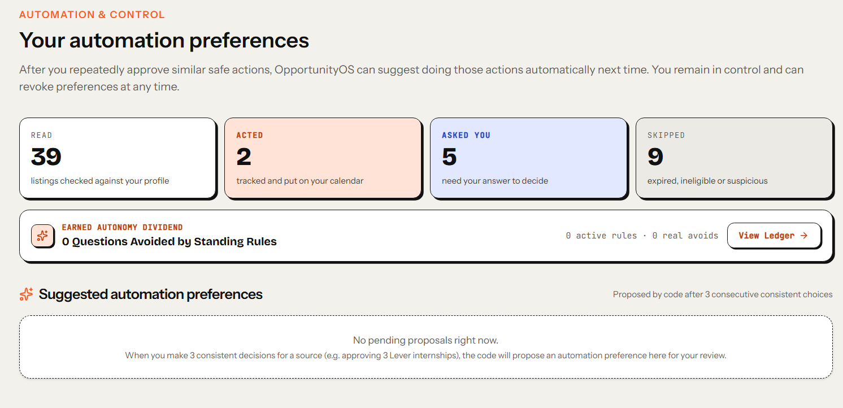Screen dimensions: 843x408
Task: Click the 'Suggested automation preferences' heading
Action: [151, 294]
